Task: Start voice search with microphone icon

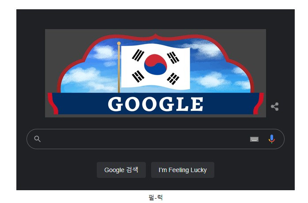Action: point(272,139)
